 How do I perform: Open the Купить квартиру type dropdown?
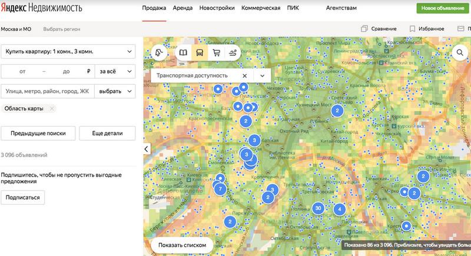pos(68,52)
